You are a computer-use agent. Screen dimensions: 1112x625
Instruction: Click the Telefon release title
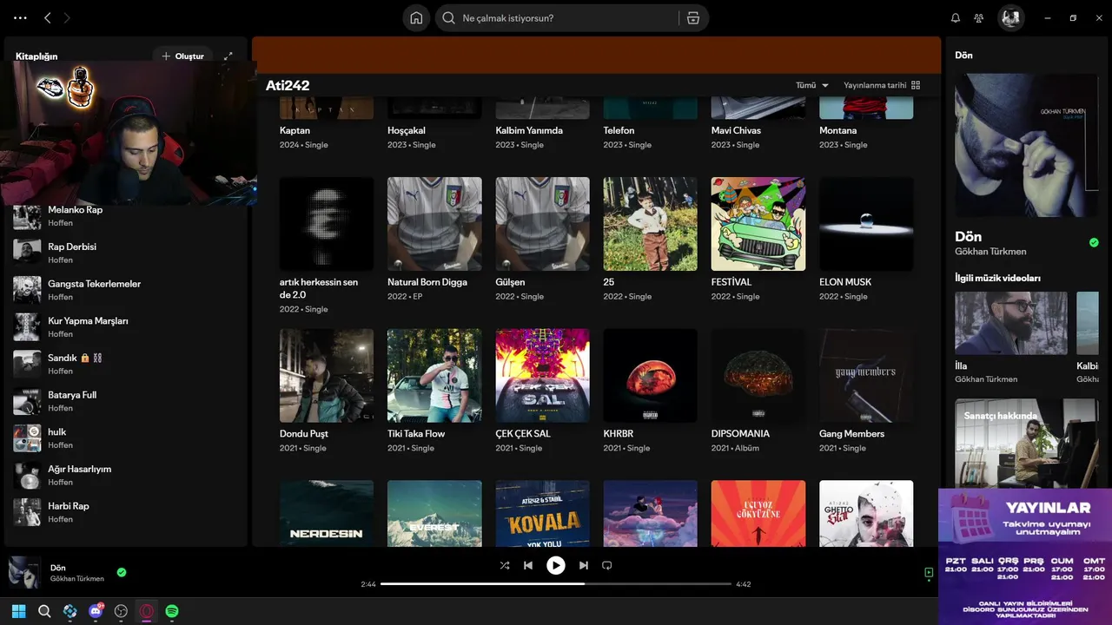(x=619, y=130)
